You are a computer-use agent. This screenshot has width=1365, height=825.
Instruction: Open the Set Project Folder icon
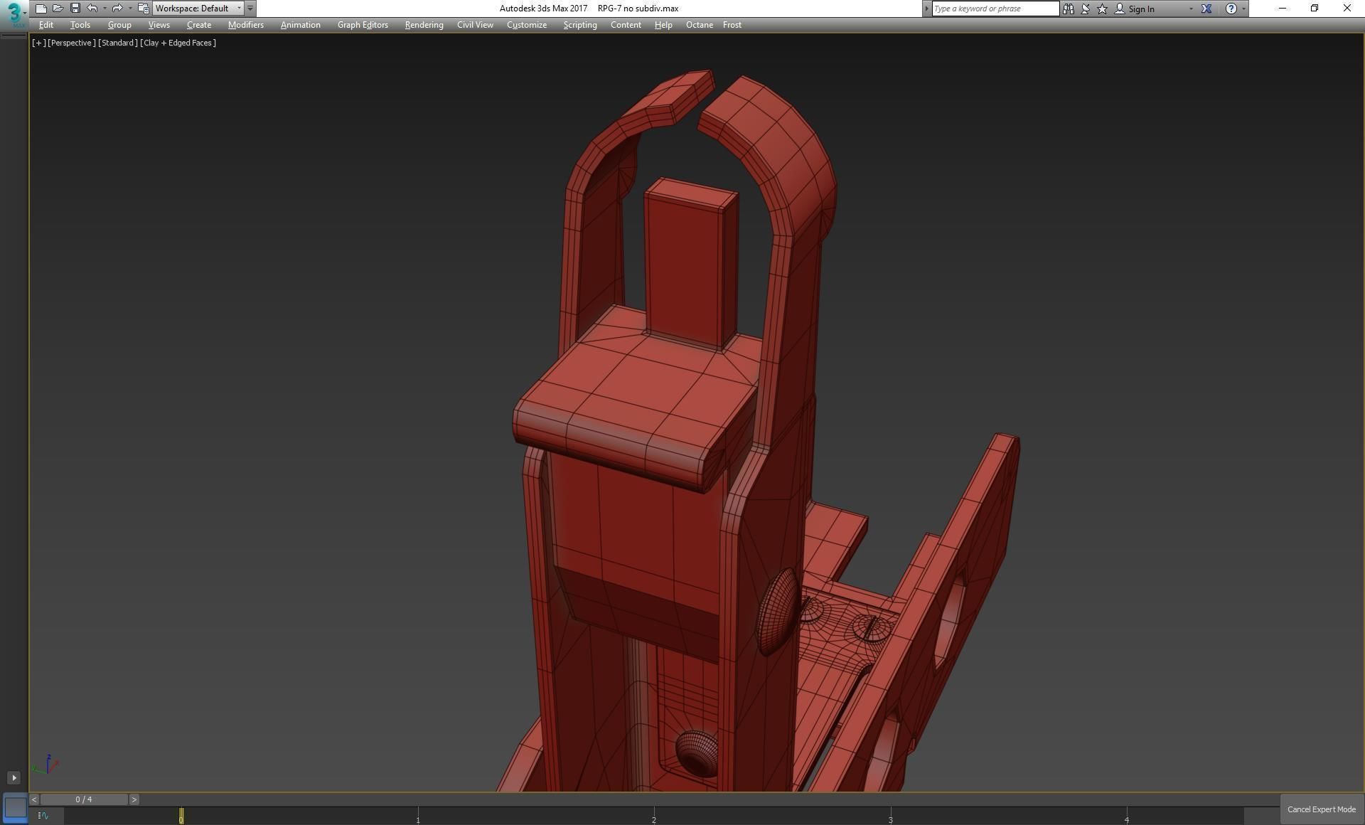pyautogui.click(x=143, y=9)
